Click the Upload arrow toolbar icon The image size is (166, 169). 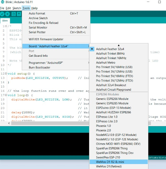pos(7,14)
